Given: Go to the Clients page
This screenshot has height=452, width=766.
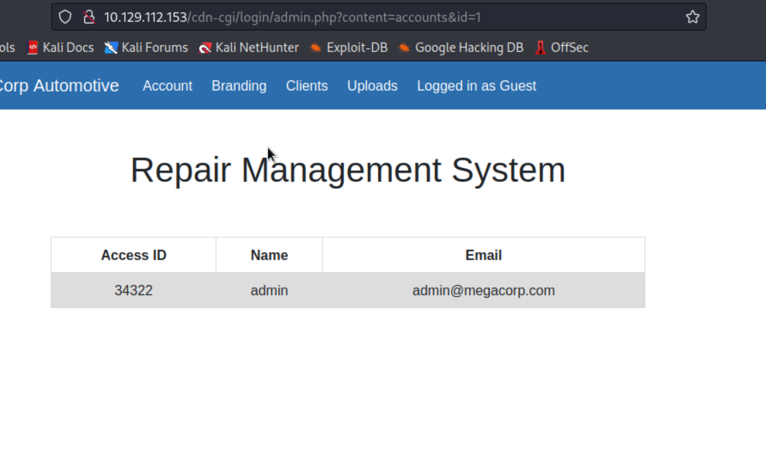Looking at the screenshot, I should click(307, 86).
